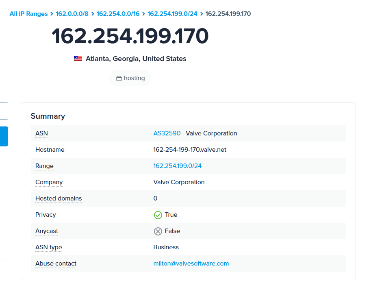Click the server icon in the hosting tag
The width and height of the screenshot is (384, 281).
point(119,78)
